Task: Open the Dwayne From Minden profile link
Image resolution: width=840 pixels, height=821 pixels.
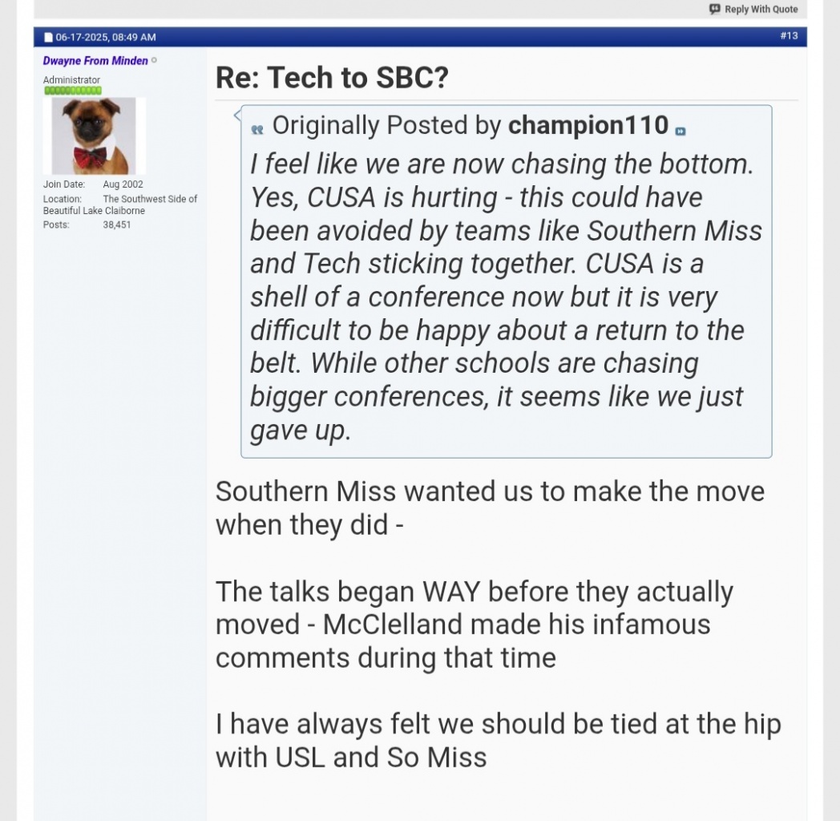Action: pos(95,61)
